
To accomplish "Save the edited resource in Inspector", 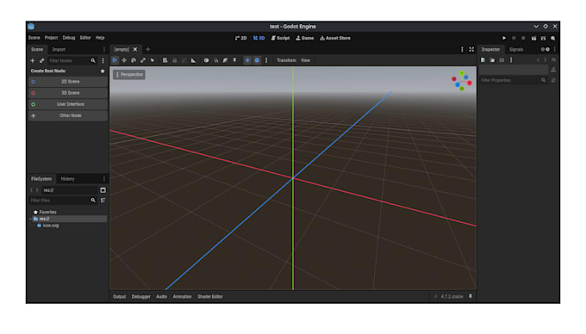I will pos(502,60).
